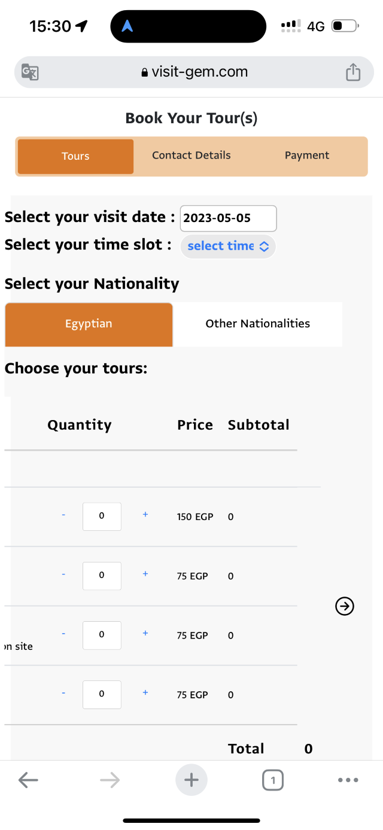This screenshot has width=383, height=830.
Task: Go back with the browser back arrow
Action: point(28,780)
